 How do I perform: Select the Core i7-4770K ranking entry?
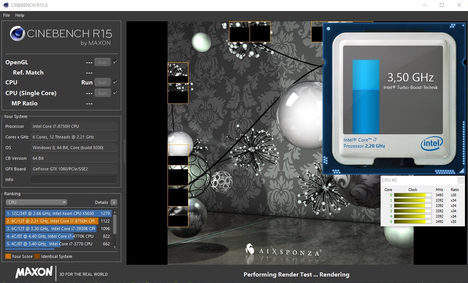click(x=58, y=236)
